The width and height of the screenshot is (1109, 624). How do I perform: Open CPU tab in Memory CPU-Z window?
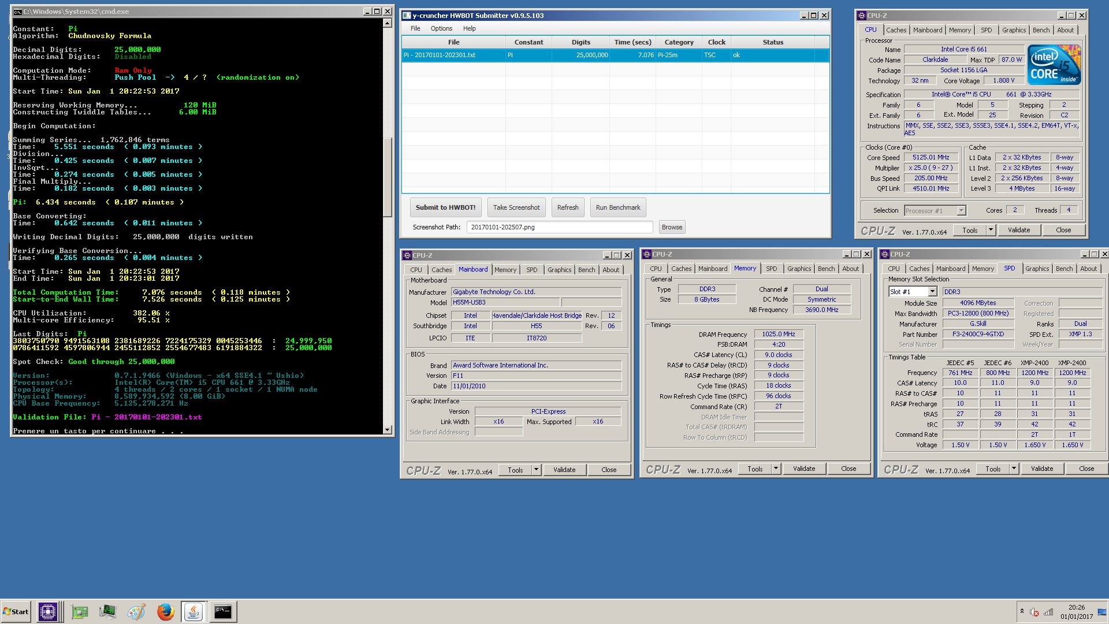point(656,269)
